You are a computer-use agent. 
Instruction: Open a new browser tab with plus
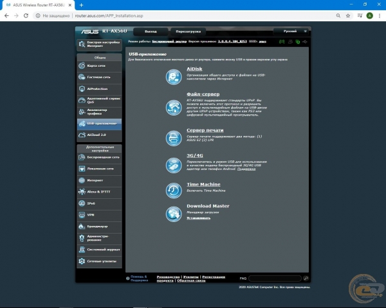point(81,5)
